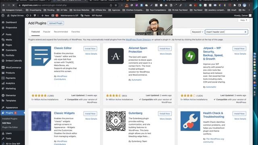Open Elementor in the sidebar
The width and height of the screenshot is (258, 145).
(x=11, y=95)
